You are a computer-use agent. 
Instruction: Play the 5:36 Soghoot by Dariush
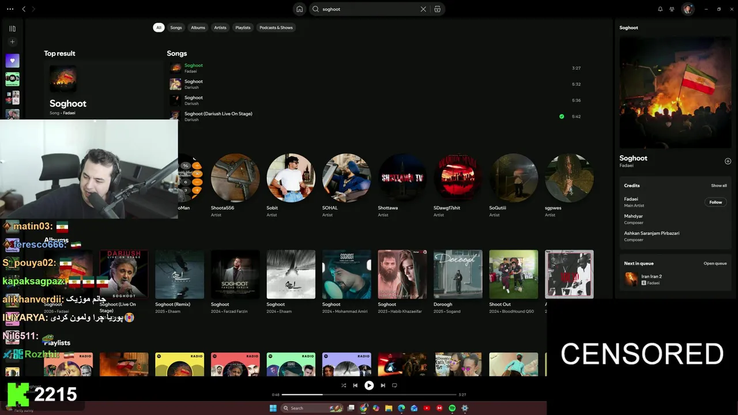click(x=375, y=100)
